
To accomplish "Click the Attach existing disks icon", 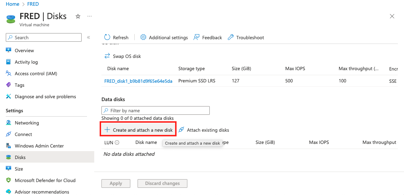I will (181, 130).
